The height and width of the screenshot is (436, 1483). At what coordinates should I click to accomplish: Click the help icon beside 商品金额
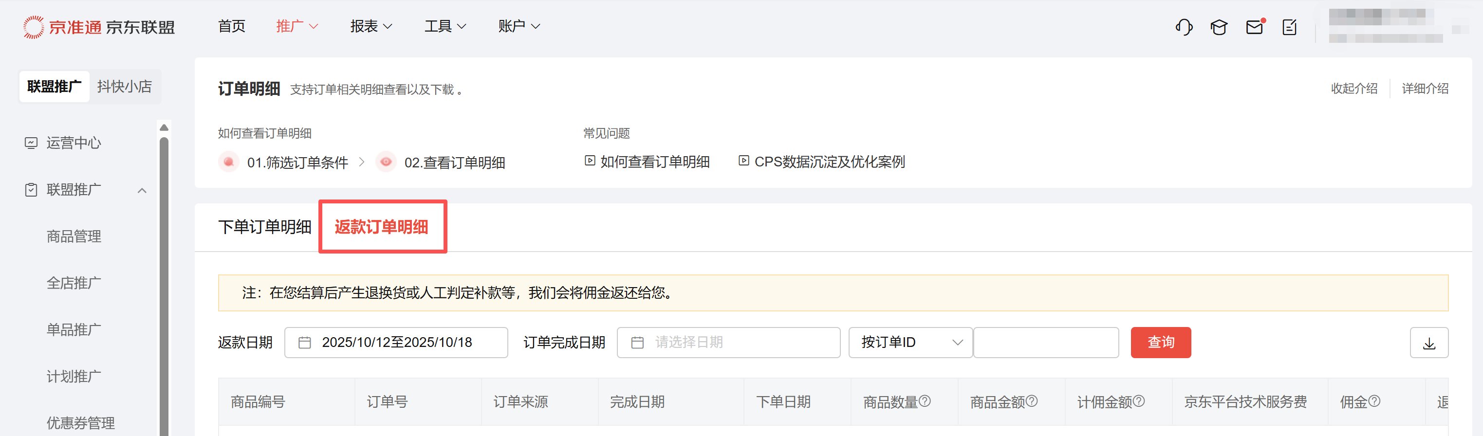point(1032,401)
